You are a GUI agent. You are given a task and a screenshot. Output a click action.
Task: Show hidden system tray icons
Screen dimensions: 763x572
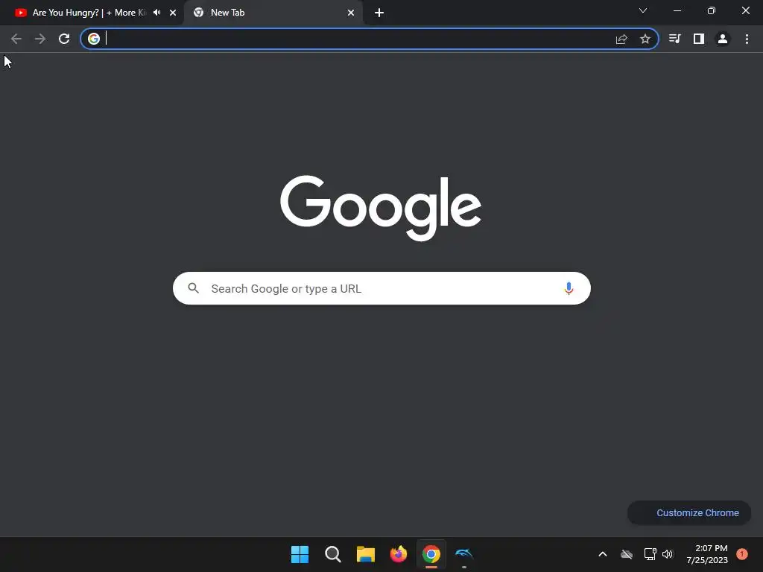coord(602,554)
